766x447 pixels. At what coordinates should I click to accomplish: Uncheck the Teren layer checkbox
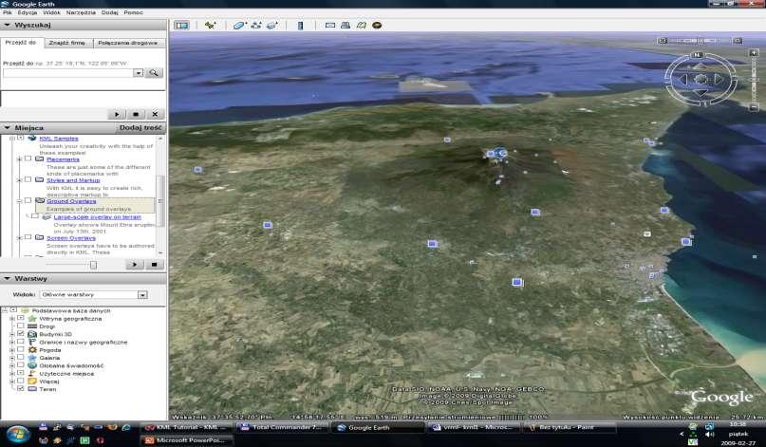coord(21,388)
